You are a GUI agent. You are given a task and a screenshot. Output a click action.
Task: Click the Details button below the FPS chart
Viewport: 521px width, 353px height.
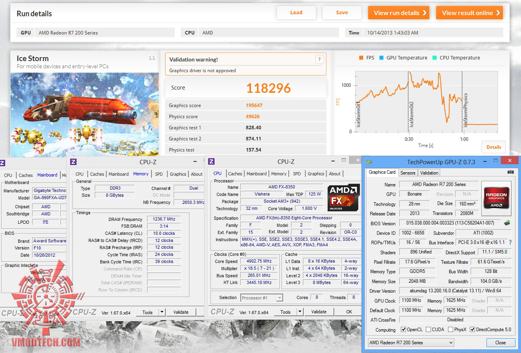[494, 147]
